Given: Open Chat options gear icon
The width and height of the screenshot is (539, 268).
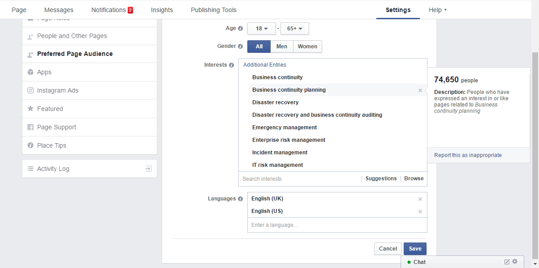Looking at the screenshot, I should [x=513, y=262].
